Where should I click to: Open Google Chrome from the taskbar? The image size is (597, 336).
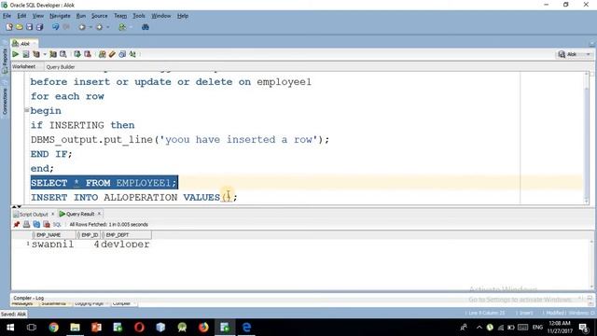pos(54,328)
